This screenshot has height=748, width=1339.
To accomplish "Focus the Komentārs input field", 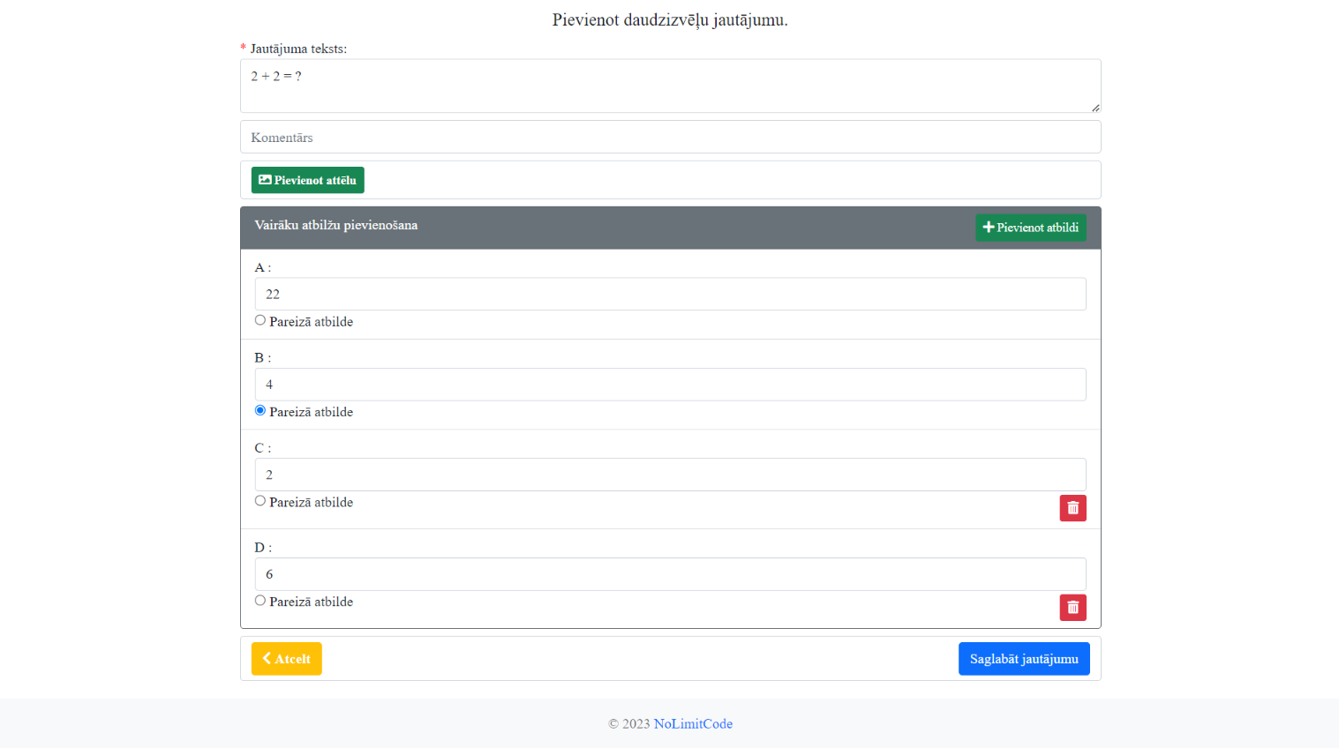I will [x=670, y=138].
